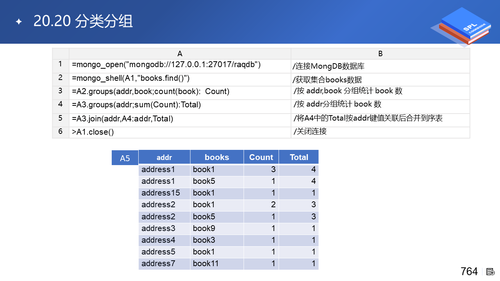
Task: Select Total value 3 for address2 book5
Action: click(299, 217)
